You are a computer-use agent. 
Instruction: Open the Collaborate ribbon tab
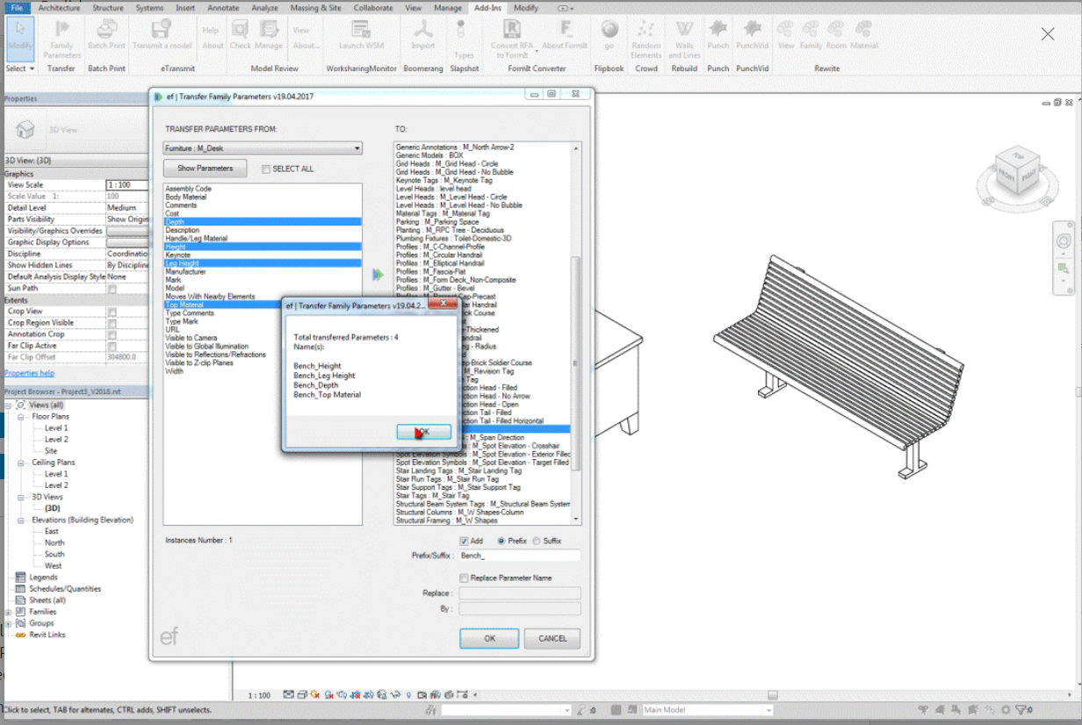pyautogui.click(x=373, y=8)
